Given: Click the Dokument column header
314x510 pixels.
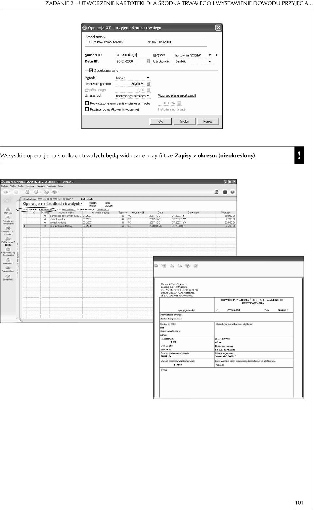Looking at the screenshot, I should 193,213.
